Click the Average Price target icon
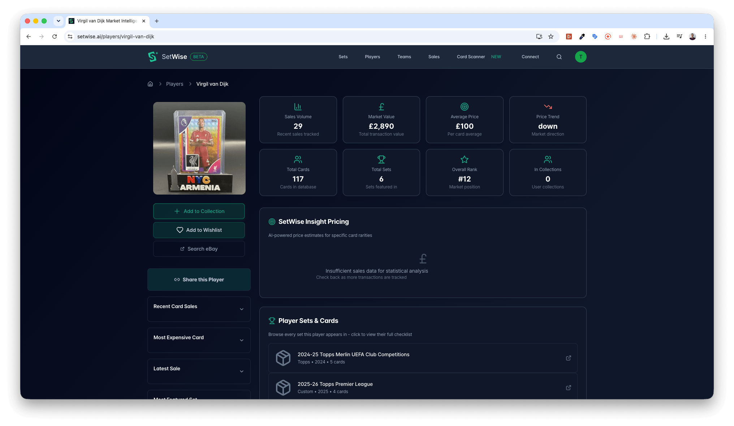 [x=465, y=107]
